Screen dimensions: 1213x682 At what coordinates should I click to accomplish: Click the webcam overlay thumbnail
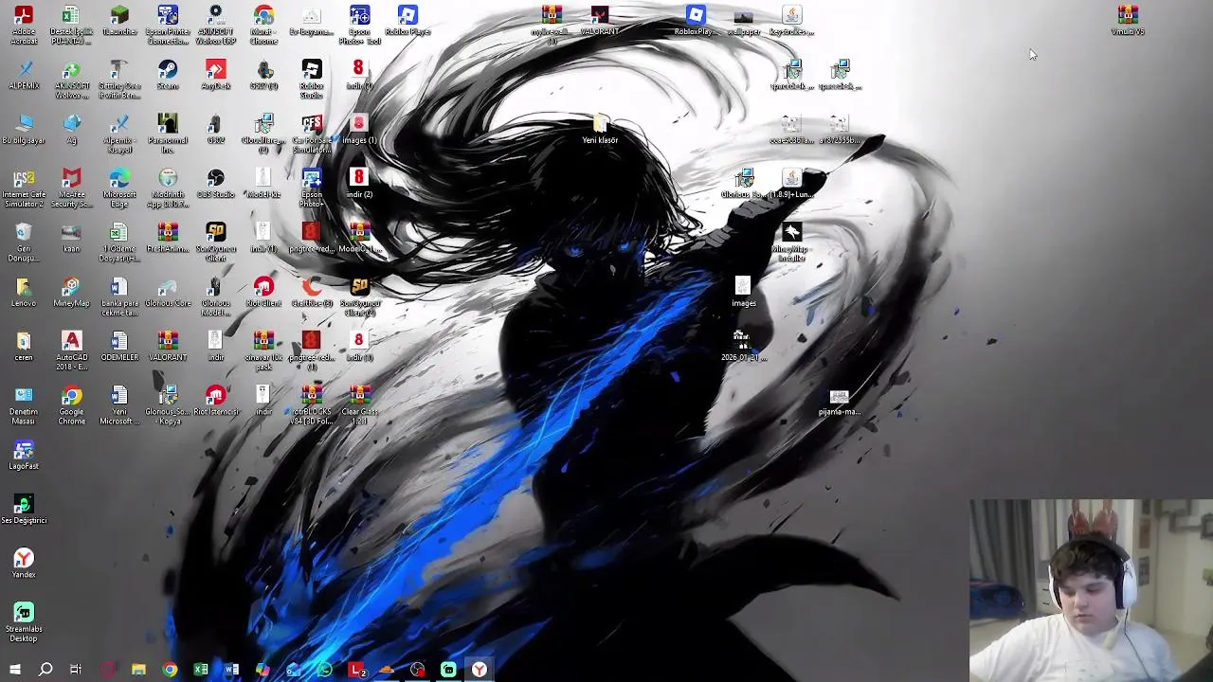point(1091,590)
